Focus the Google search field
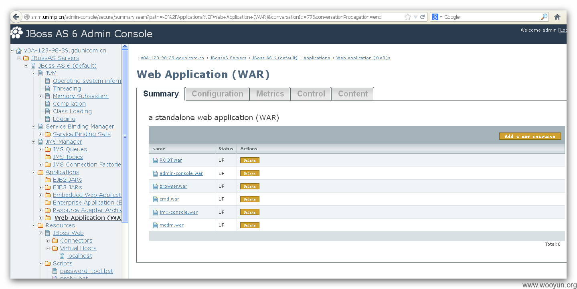 tap(491, 17)
